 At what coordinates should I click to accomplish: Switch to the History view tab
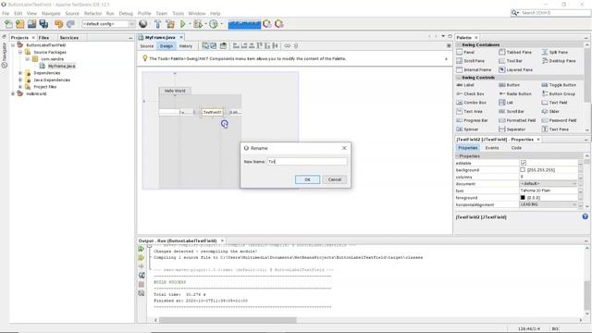coord(186,46)
